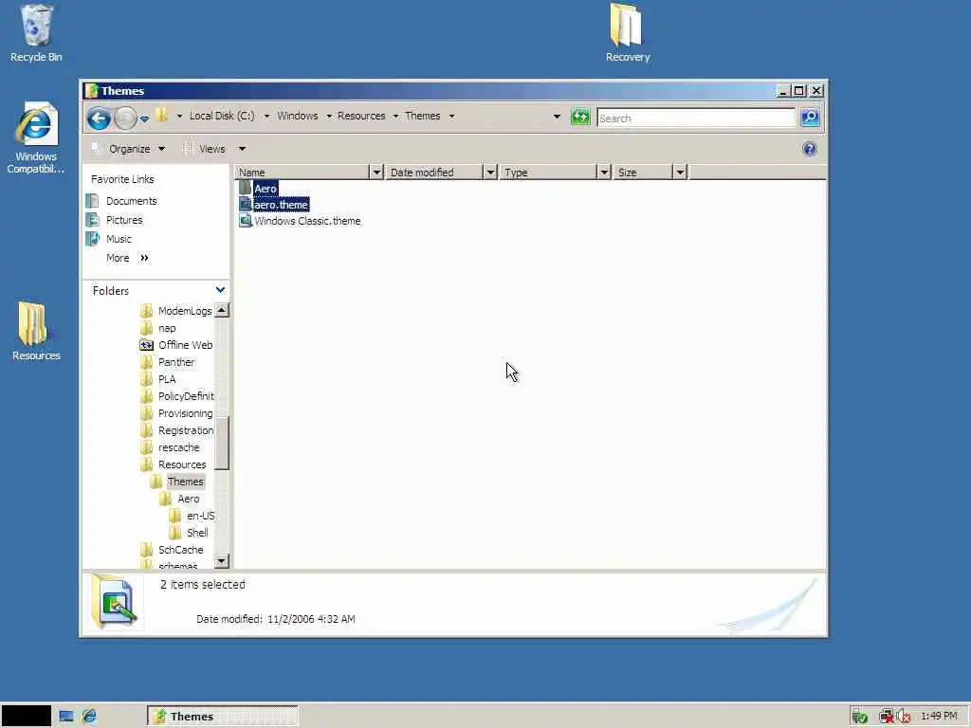971x728 pixels.
Task: Open Help via the question mark icon
Action: point(810,149)
